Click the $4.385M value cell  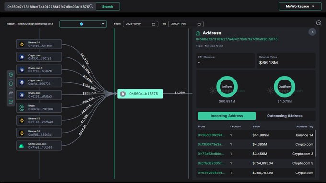click(259, 144)
